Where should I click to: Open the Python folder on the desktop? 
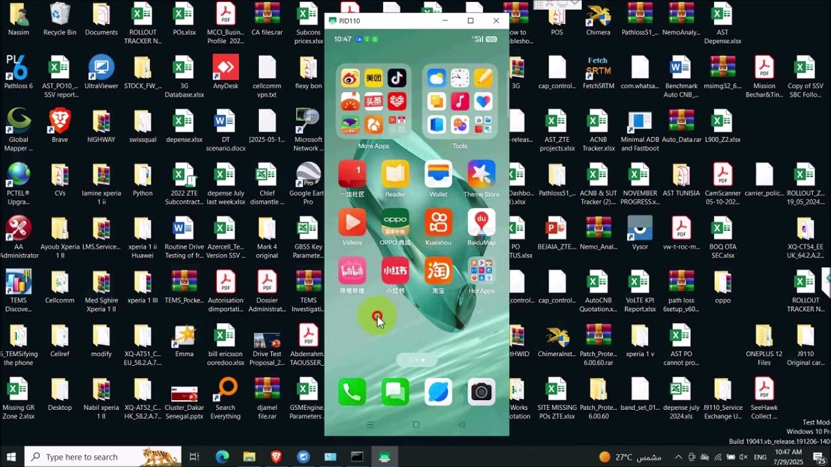[143, 180]
